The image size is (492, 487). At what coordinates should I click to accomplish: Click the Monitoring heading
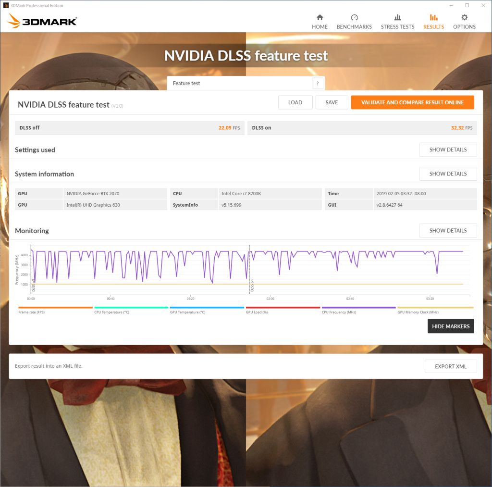coord(32,231)
